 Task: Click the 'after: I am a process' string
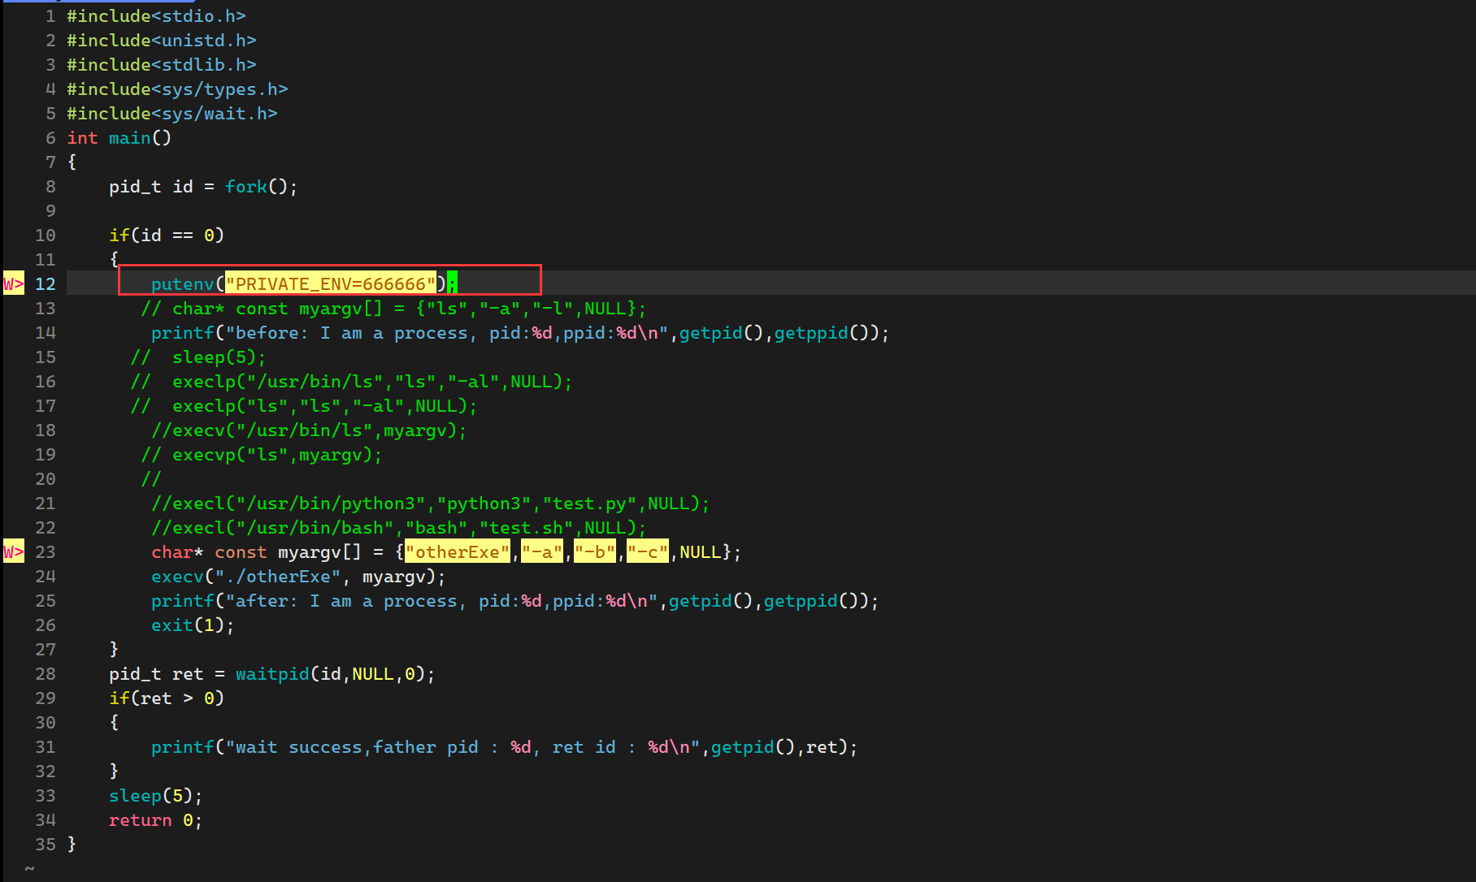click(x=441, y=600)
